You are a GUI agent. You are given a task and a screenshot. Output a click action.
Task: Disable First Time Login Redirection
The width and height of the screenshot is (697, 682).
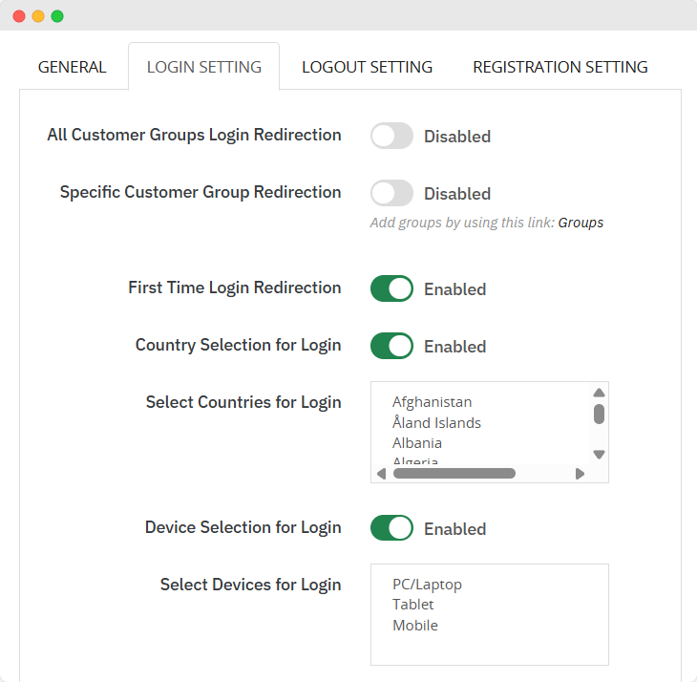click(391, 288)
